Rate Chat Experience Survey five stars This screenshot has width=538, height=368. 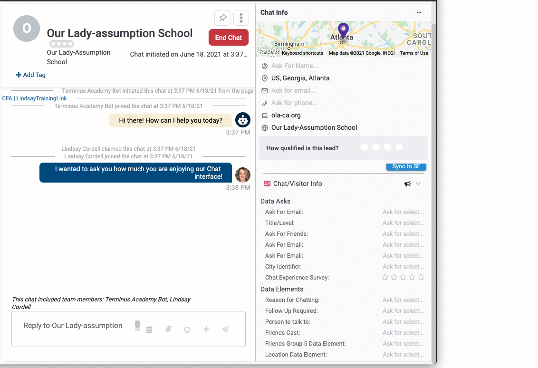click(421, 277)
